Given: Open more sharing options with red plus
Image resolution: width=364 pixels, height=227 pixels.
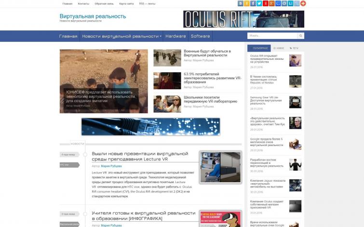Looking at the screenshot, I should pyautogui.click(x=303, y=3).
